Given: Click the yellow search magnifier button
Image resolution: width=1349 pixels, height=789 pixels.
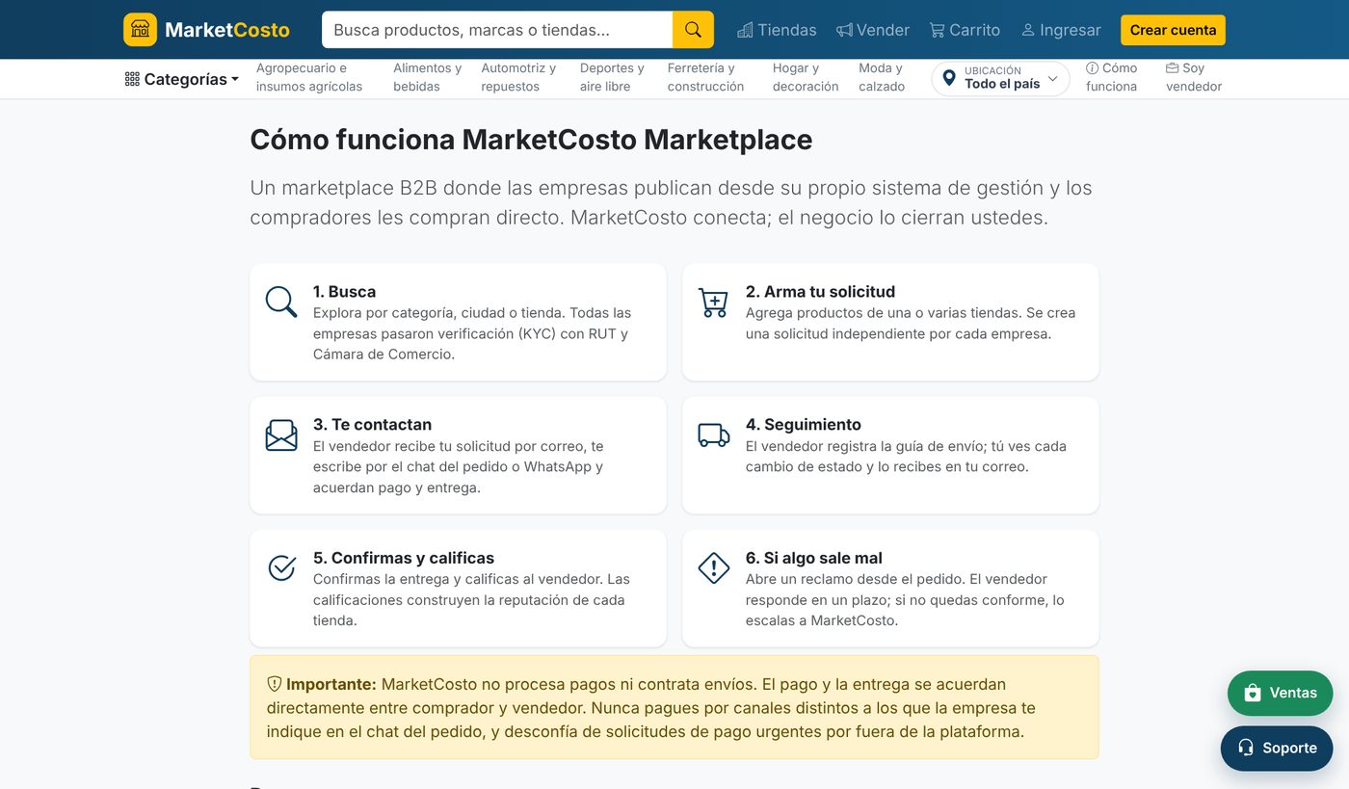Looking at the screenshot, I should 693,30.
